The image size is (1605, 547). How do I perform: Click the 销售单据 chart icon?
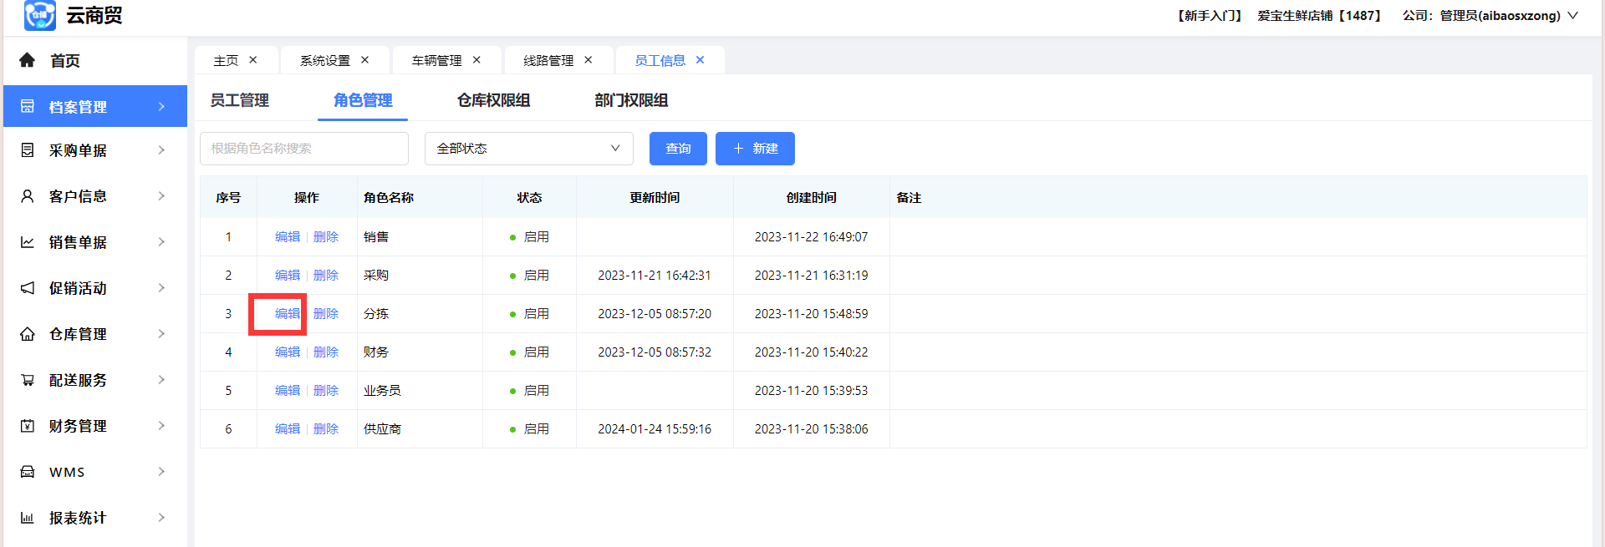(28, 242)
